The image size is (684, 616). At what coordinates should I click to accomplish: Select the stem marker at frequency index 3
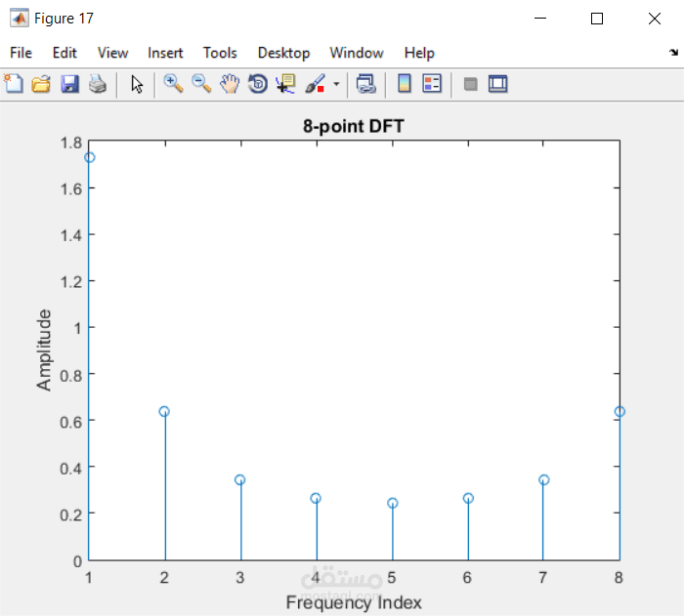click(x=240, y=479)
